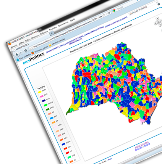Screen dimensions: 162x164
Task: Follow the AMDS Soluções link
Action: [142, 145]
